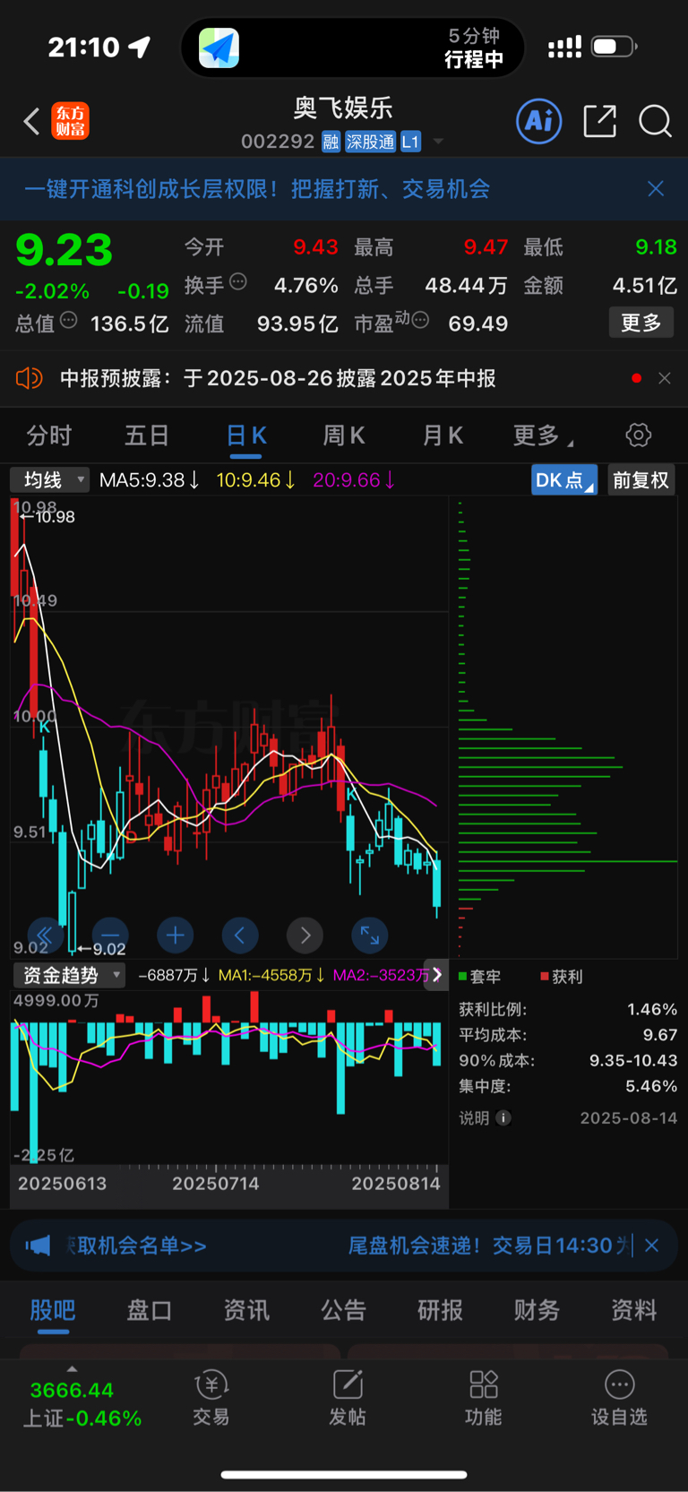Image resolution: width=688 pixels, height=1492 pixels.
Task: Open the Ai assistant icon
Action: click(539, 121)
